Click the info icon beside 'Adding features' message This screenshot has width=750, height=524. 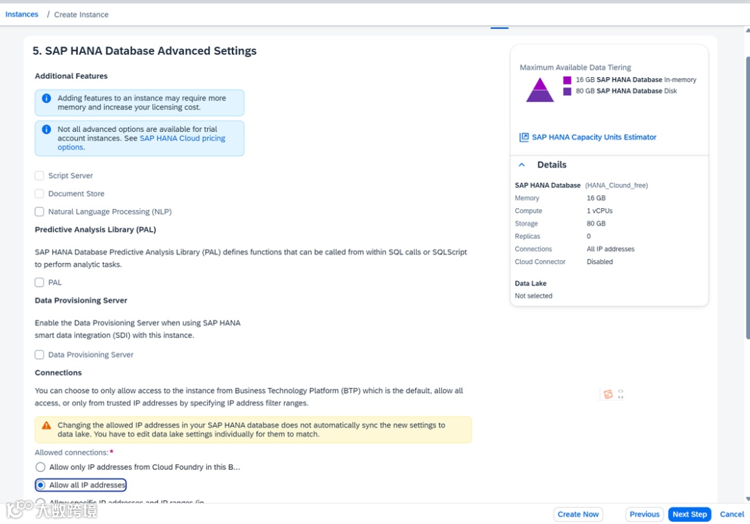(47, 98)
